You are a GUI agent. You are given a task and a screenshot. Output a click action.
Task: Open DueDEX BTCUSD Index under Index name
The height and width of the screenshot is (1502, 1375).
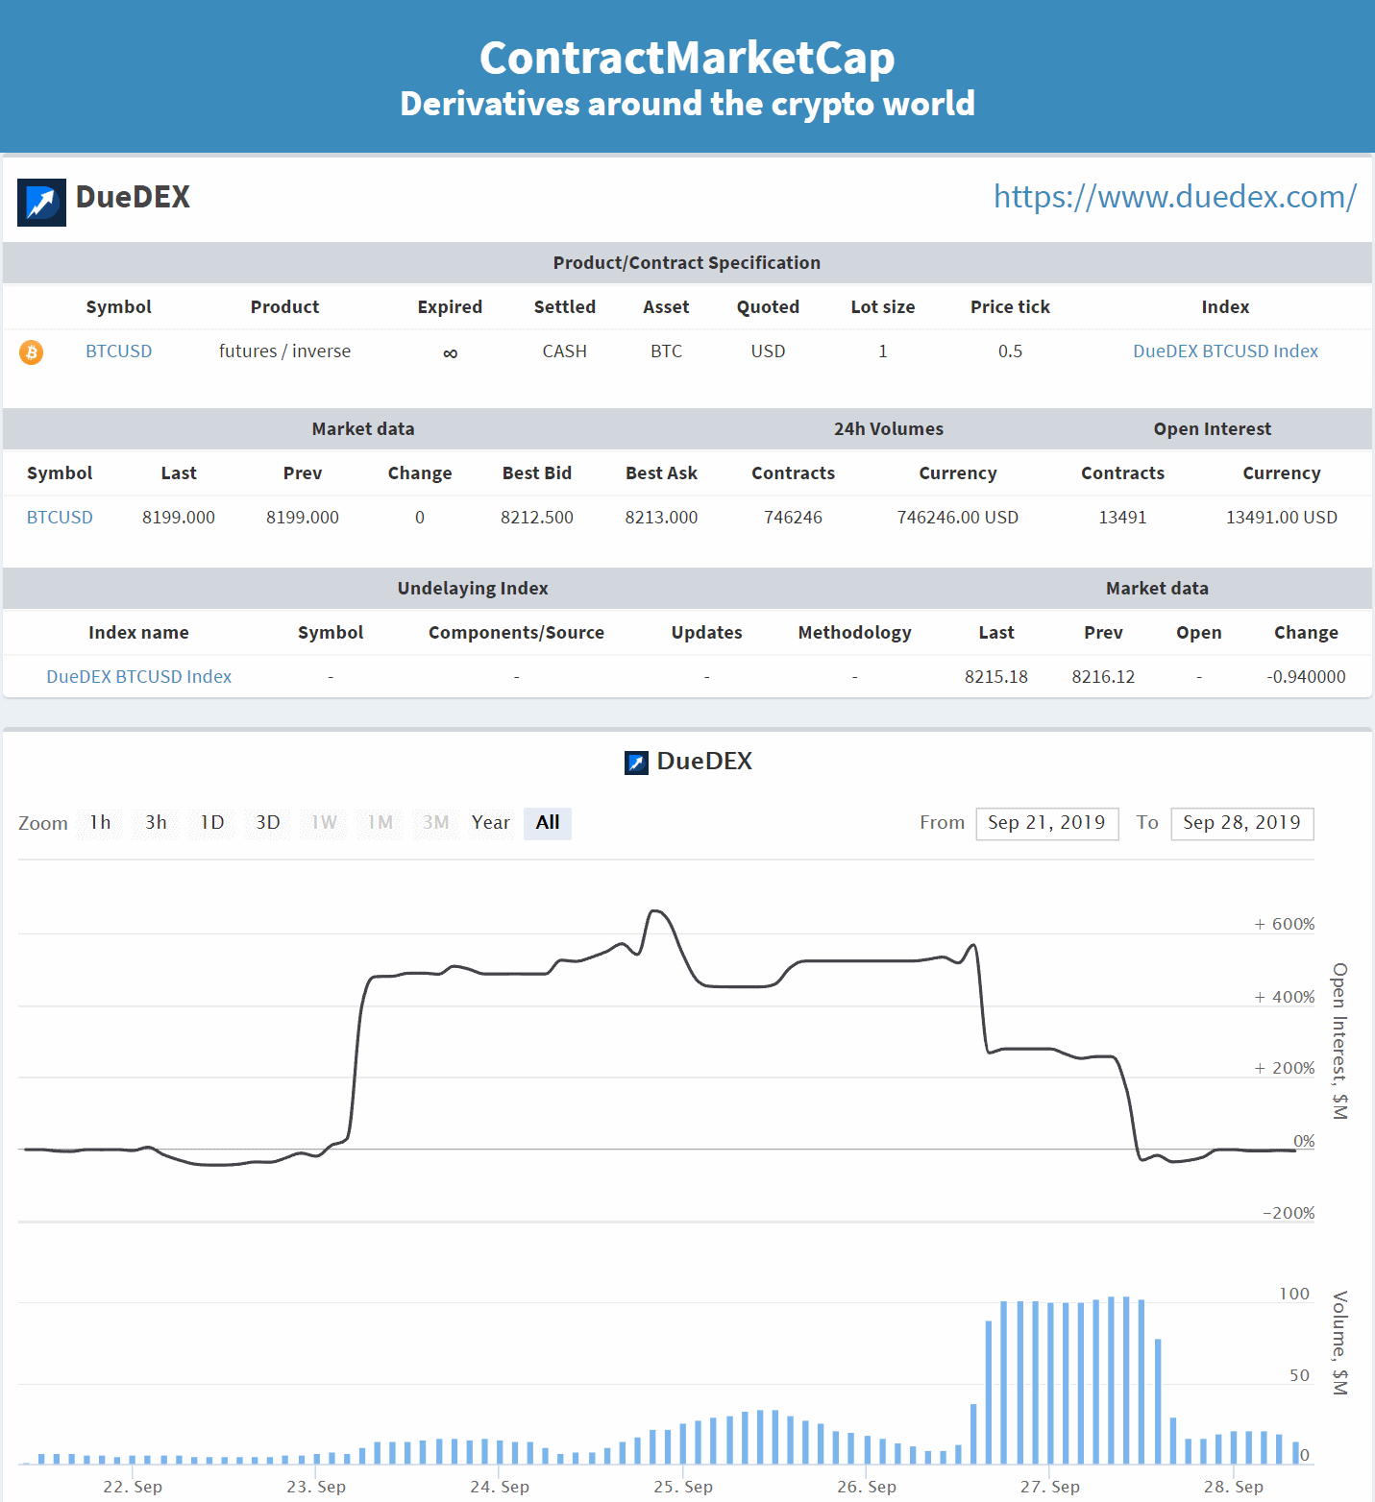coord(139,677)
